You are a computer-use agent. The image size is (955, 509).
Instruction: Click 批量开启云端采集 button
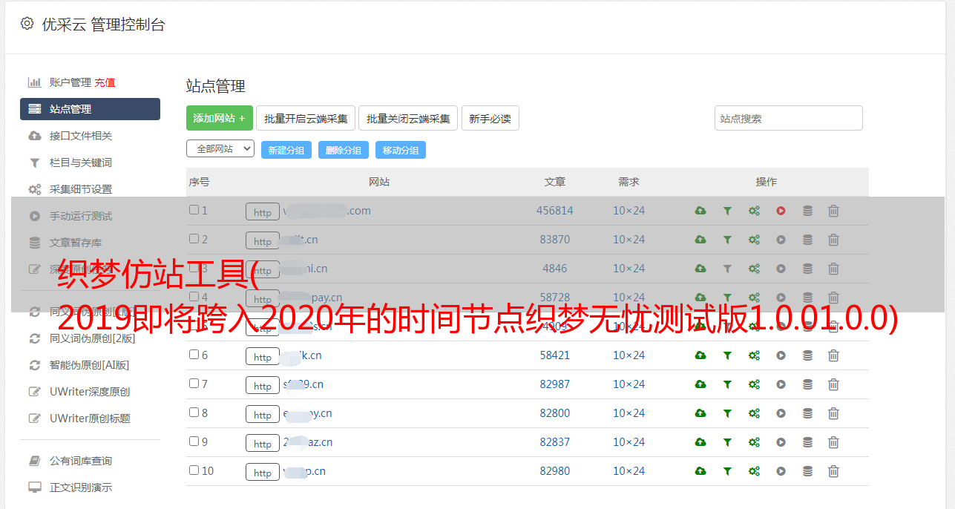pyautogui.click(x=306, y=118)
